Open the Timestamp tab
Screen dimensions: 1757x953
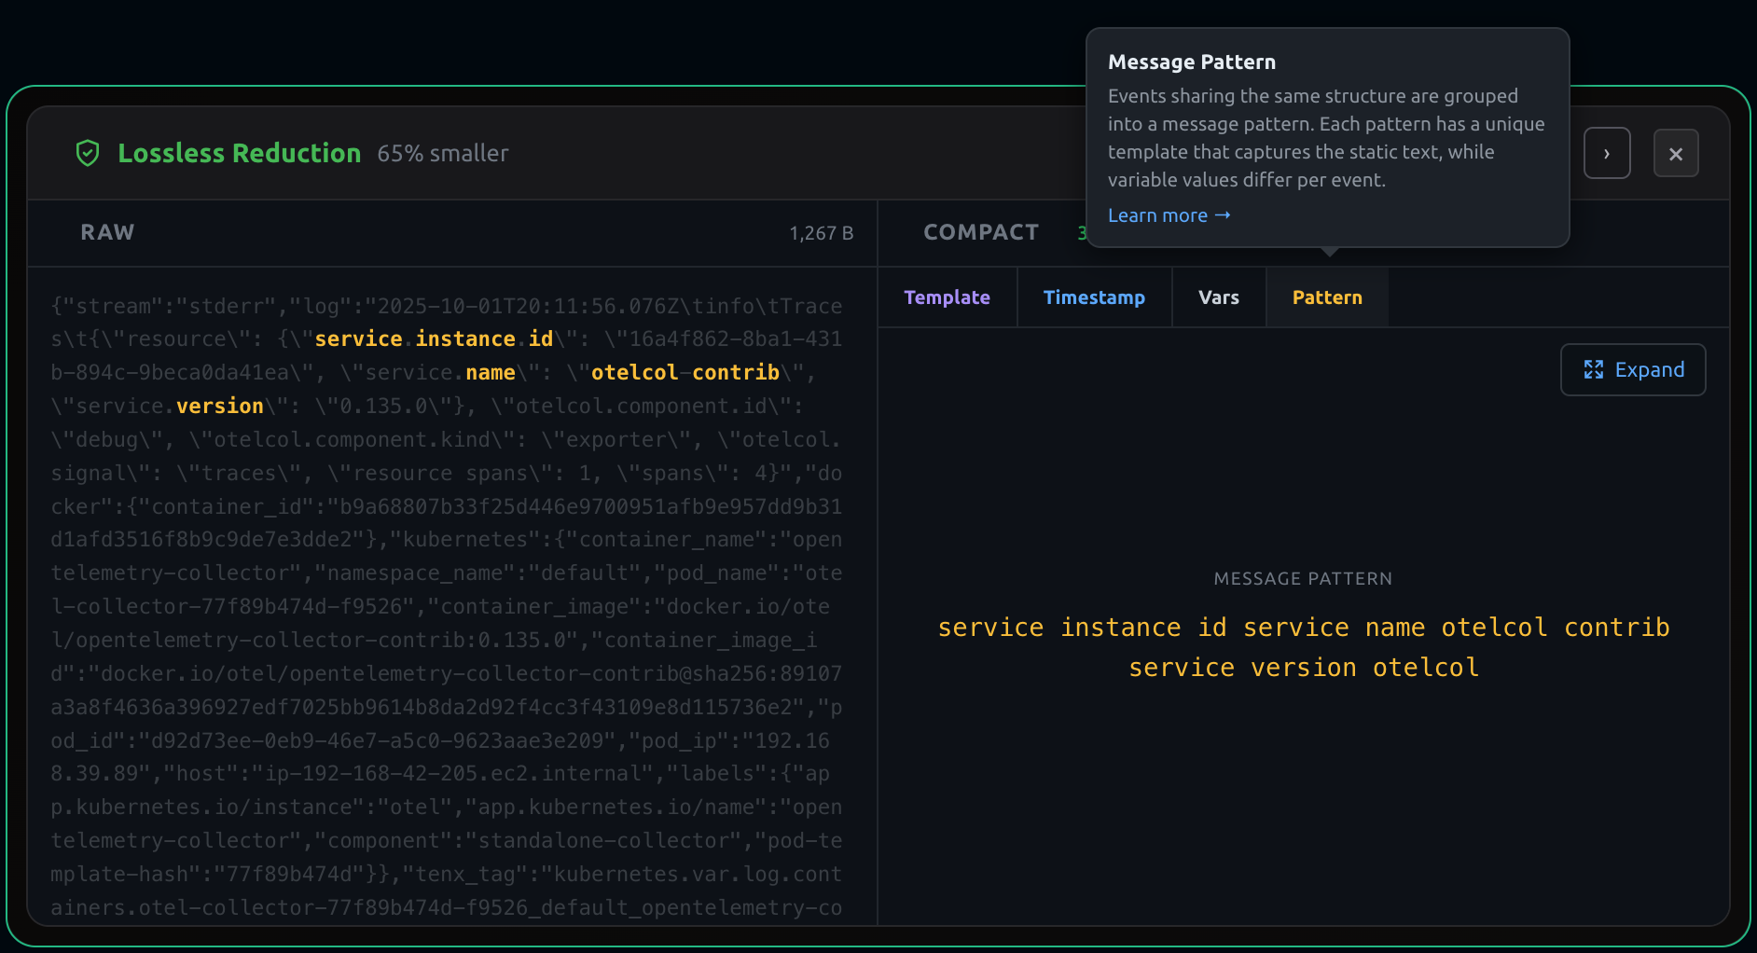[1093, 297]
